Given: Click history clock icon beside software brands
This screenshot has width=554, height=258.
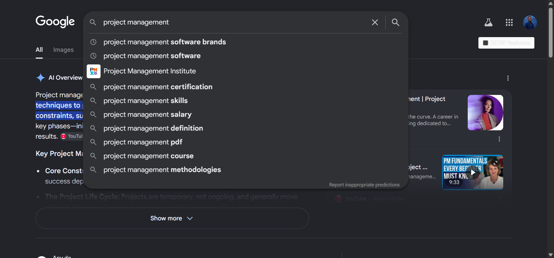Looking at the screenshot, I should coord(93,42).
